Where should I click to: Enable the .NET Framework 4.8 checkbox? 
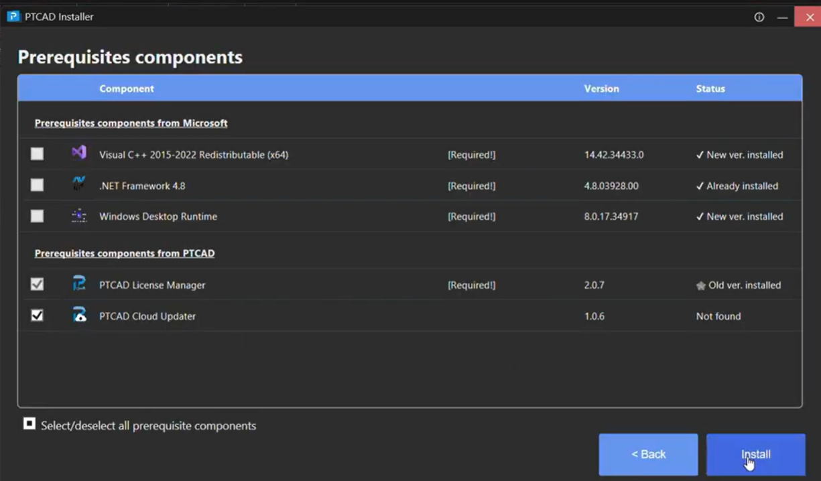(37, 185)
